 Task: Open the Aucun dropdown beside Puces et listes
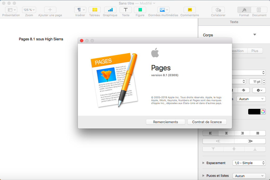click(249, 176)
